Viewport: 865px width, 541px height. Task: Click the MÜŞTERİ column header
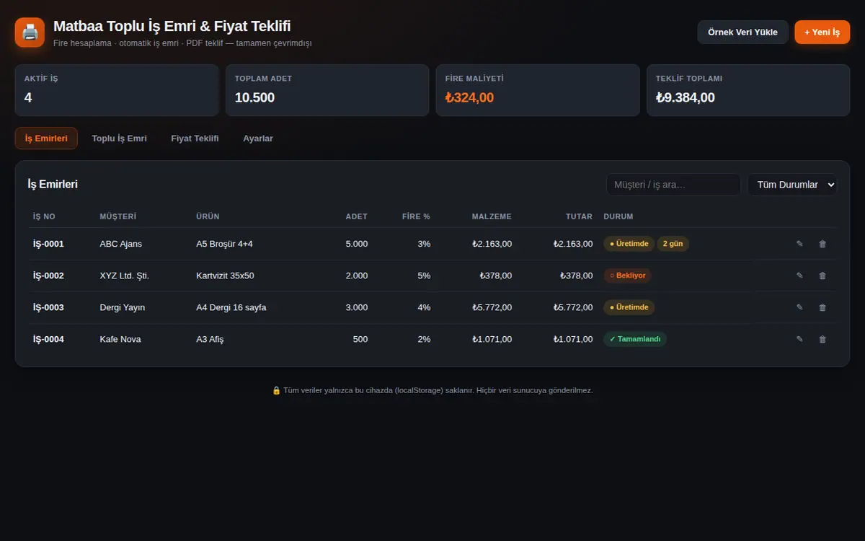pos(118,216)
